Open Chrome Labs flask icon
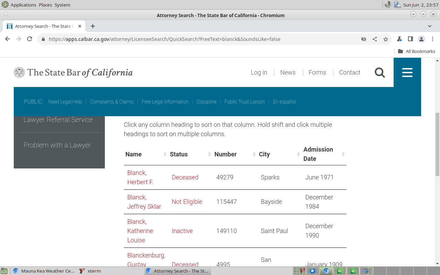 399,39
